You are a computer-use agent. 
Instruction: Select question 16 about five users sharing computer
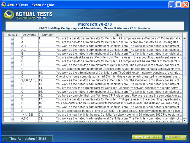click(119, 96)
